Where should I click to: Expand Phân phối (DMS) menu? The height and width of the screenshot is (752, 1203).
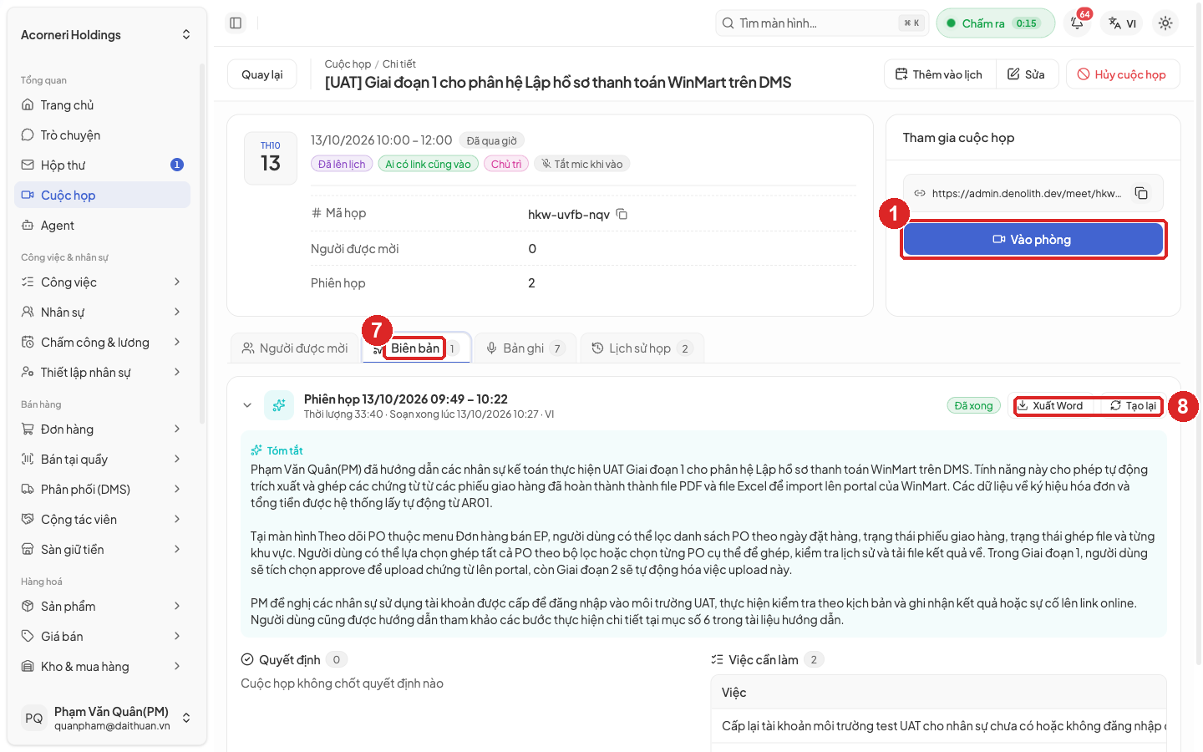click(103, 490)
